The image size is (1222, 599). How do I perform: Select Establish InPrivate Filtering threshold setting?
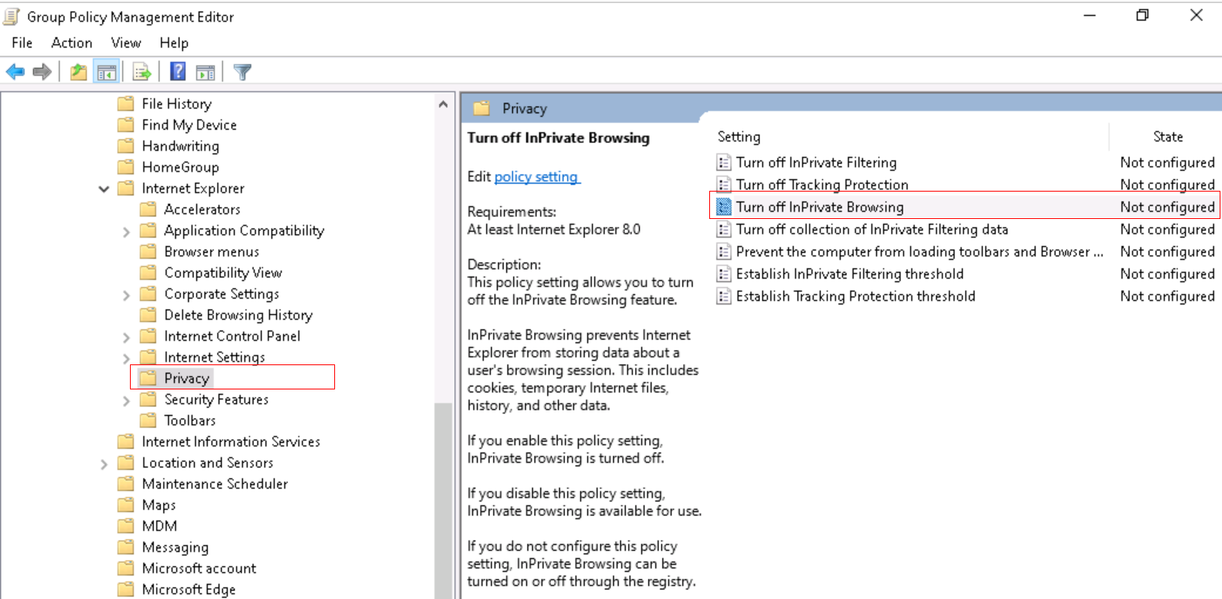849,274
